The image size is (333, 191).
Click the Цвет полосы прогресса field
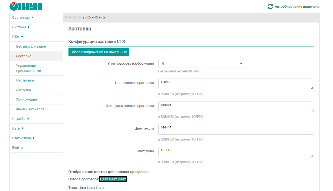(236, 84)
